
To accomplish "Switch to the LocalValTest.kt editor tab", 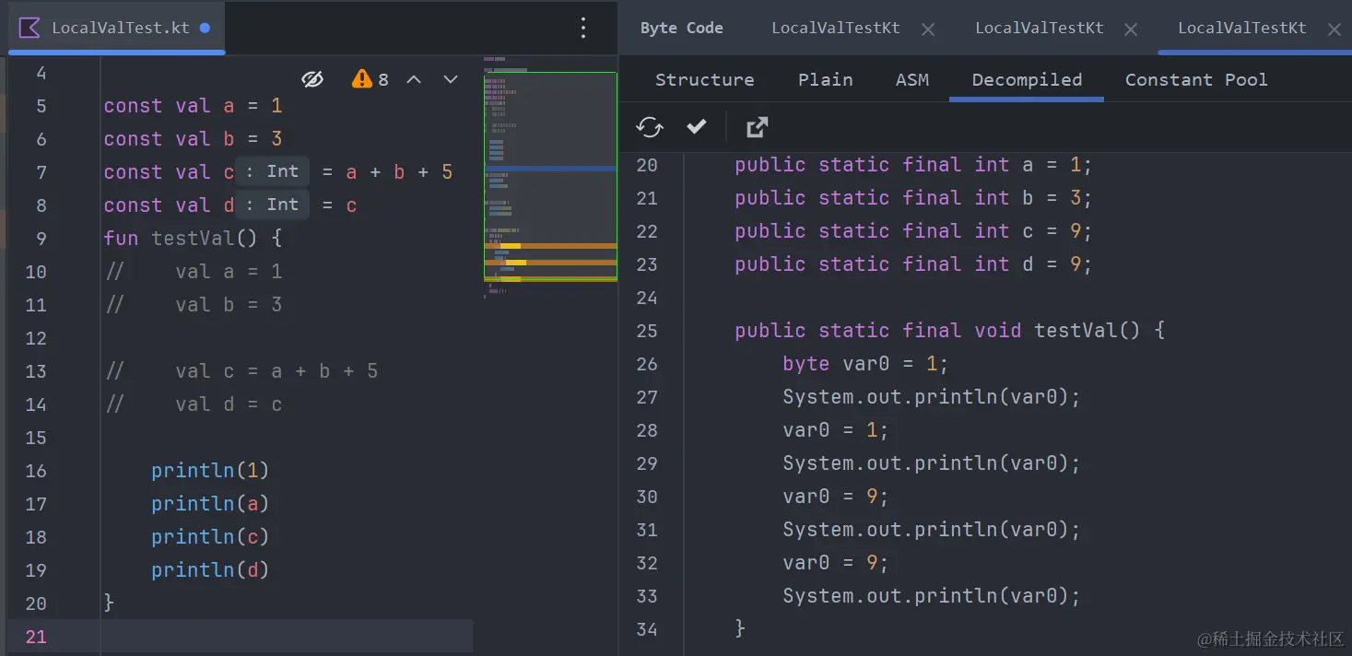I will (x=116, y=28).
